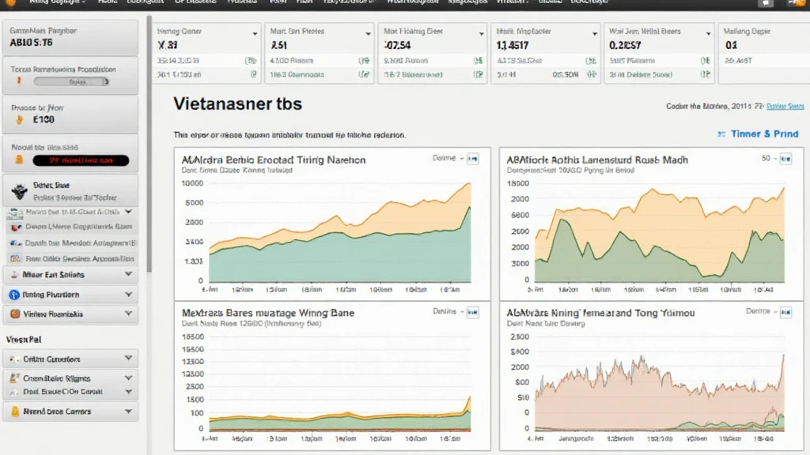Click the chart icon in top-left chart header

point(473,159)
